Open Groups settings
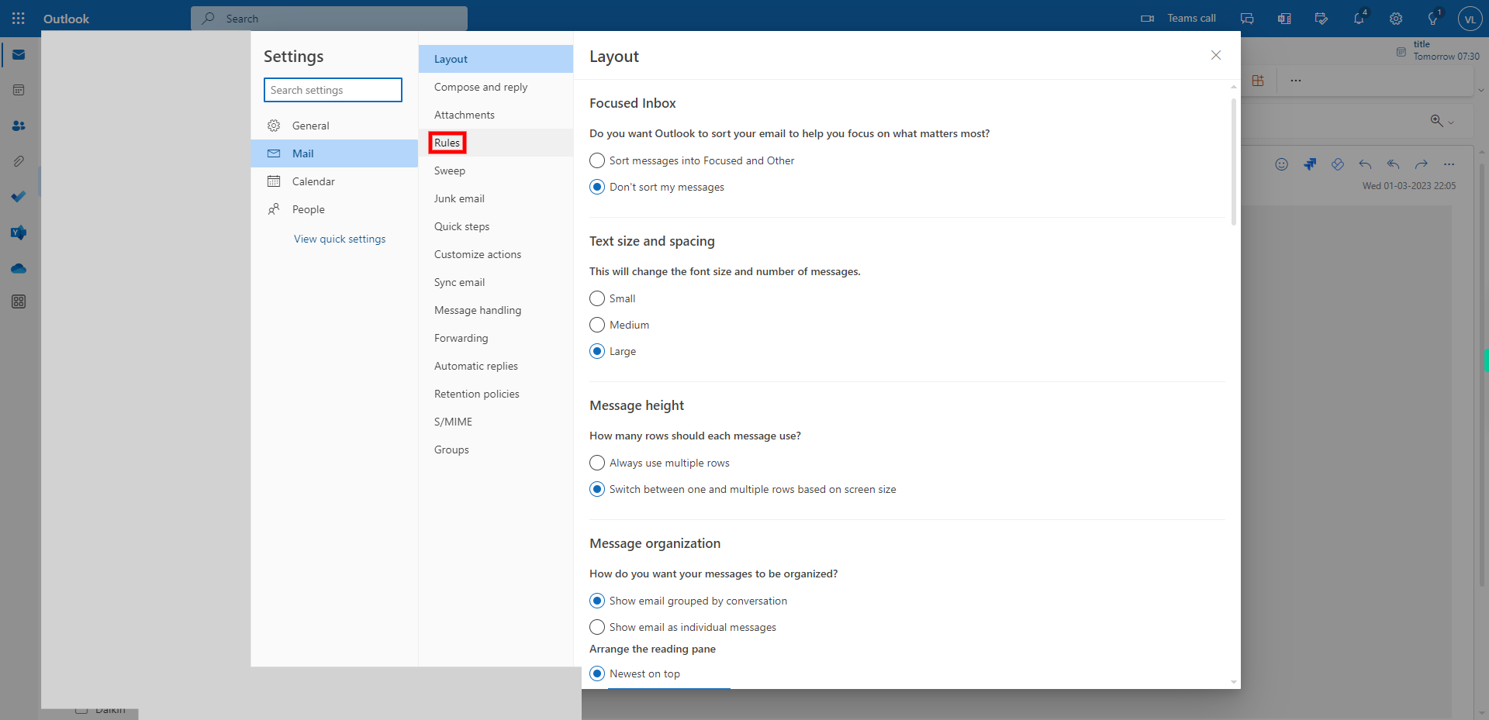 point(496,450)
